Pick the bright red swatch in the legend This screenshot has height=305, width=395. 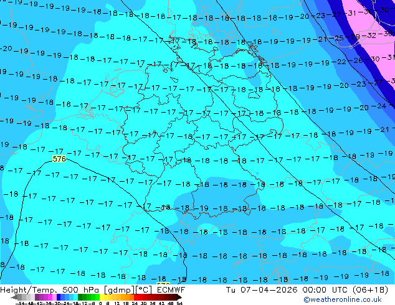point(136,297)
